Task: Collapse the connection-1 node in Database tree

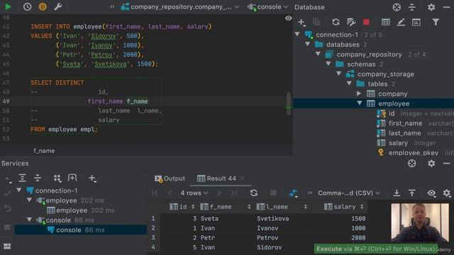Action: coord(297,35)
